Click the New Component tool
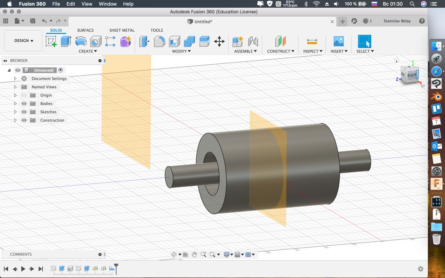The image size is (445, 278). [x=238, y=41]
